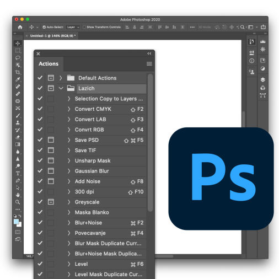The width and height of the screenshot is (279, 279).
Task: Select the Crop tool
Action: click(x=18, y=72)
